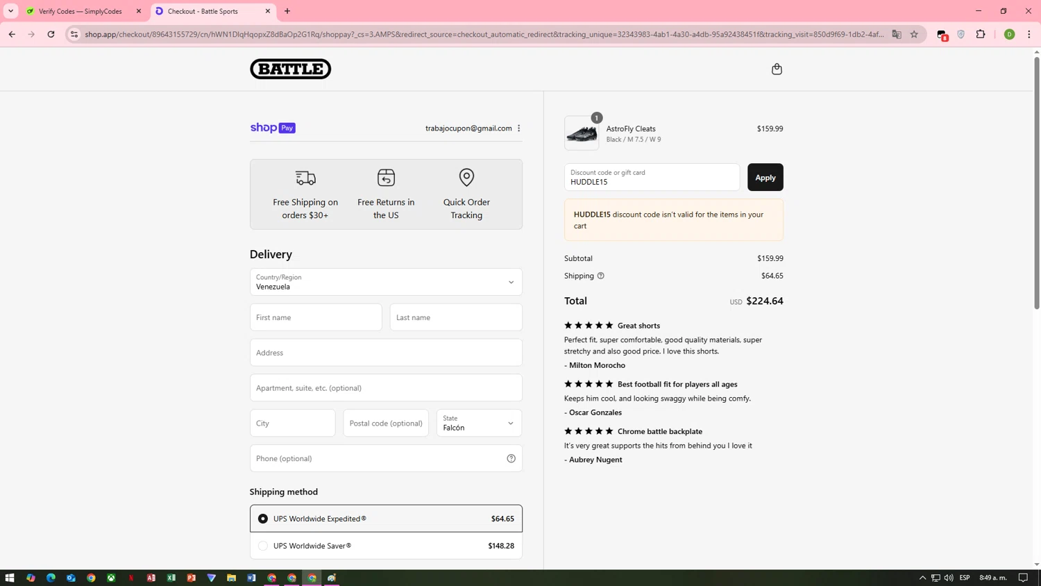
Task: Open the Extensions puzzle icon
Action: click(981, 34)
